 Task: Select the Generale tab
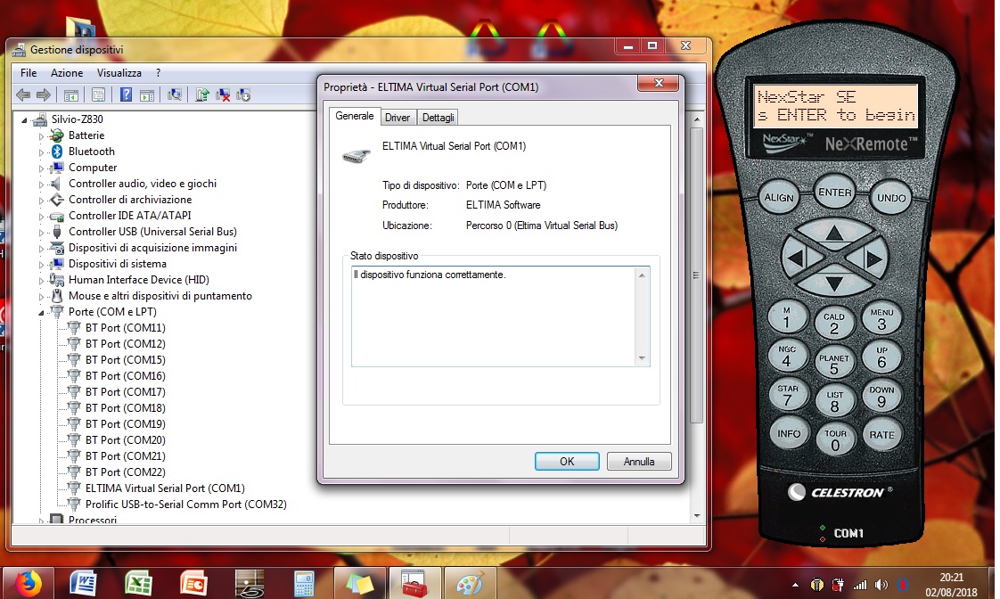355,116
